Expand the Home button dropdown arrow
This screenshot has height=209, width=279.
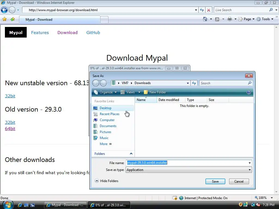coord(211,19)
